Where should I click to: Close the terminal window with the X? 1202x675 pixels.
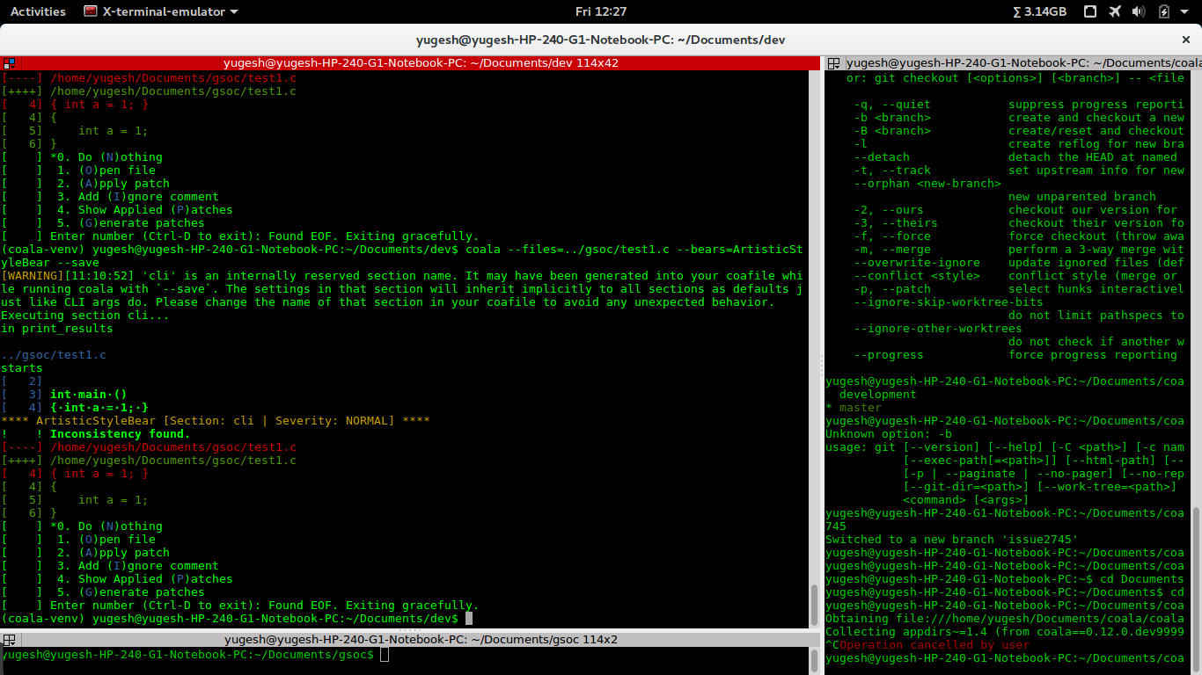pyautogui.click(x=1185, y=40)
